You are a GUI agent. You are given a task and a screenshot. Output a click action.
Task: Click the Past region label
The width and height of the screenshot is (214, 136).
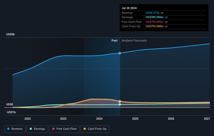[114, 40]
